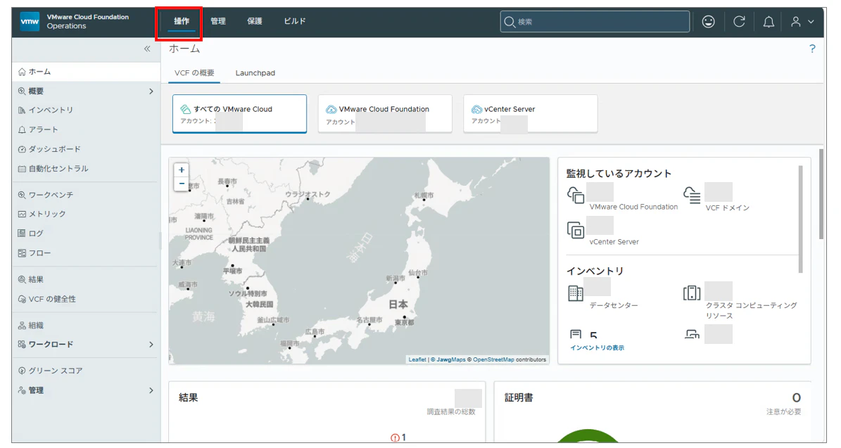Click the chart icon beside メトリック
841x448 pixels.
pyautogui.click(x=22, y=214)
